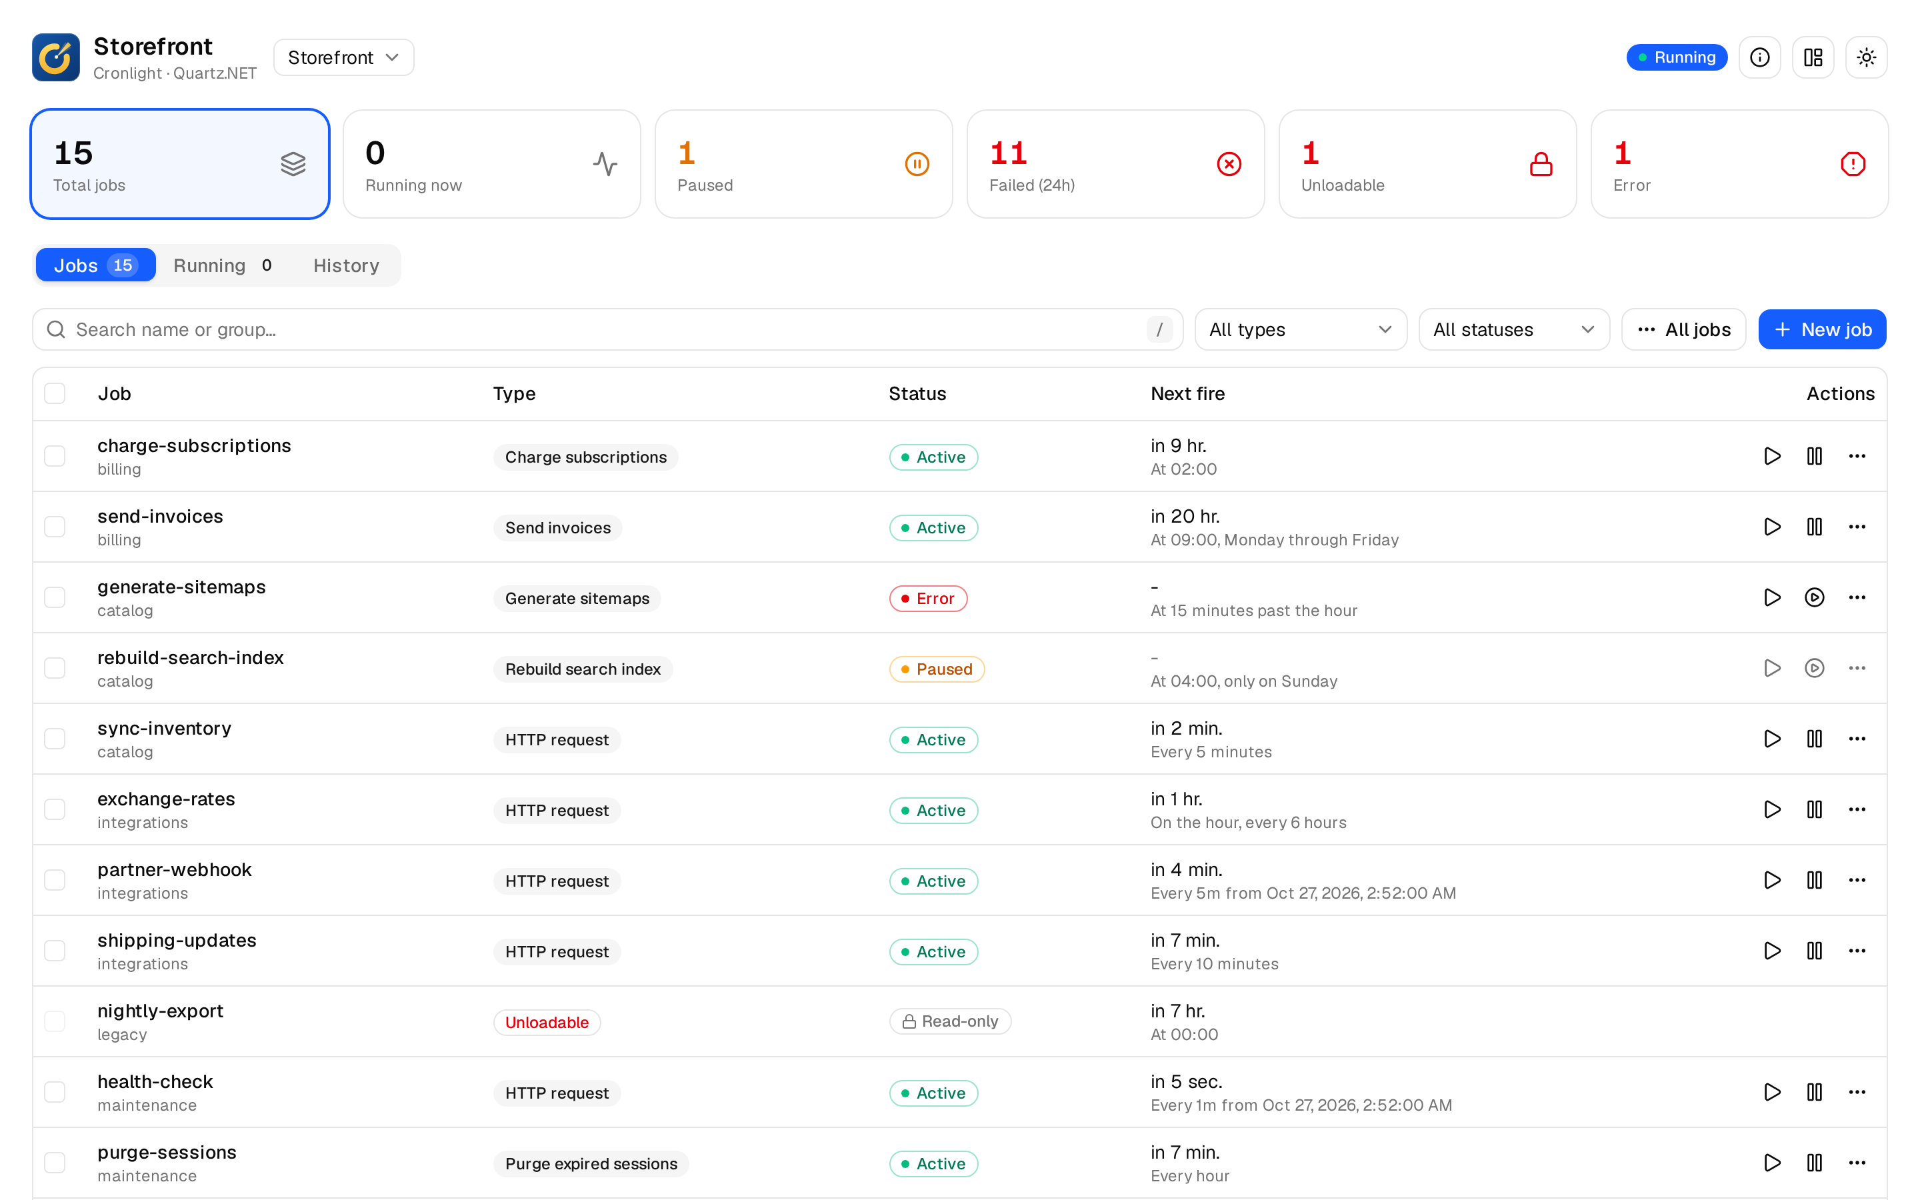Open the All jobs bulk menu
The width and height of the screenshot is (1920, 1200).
click(1683, 329)
